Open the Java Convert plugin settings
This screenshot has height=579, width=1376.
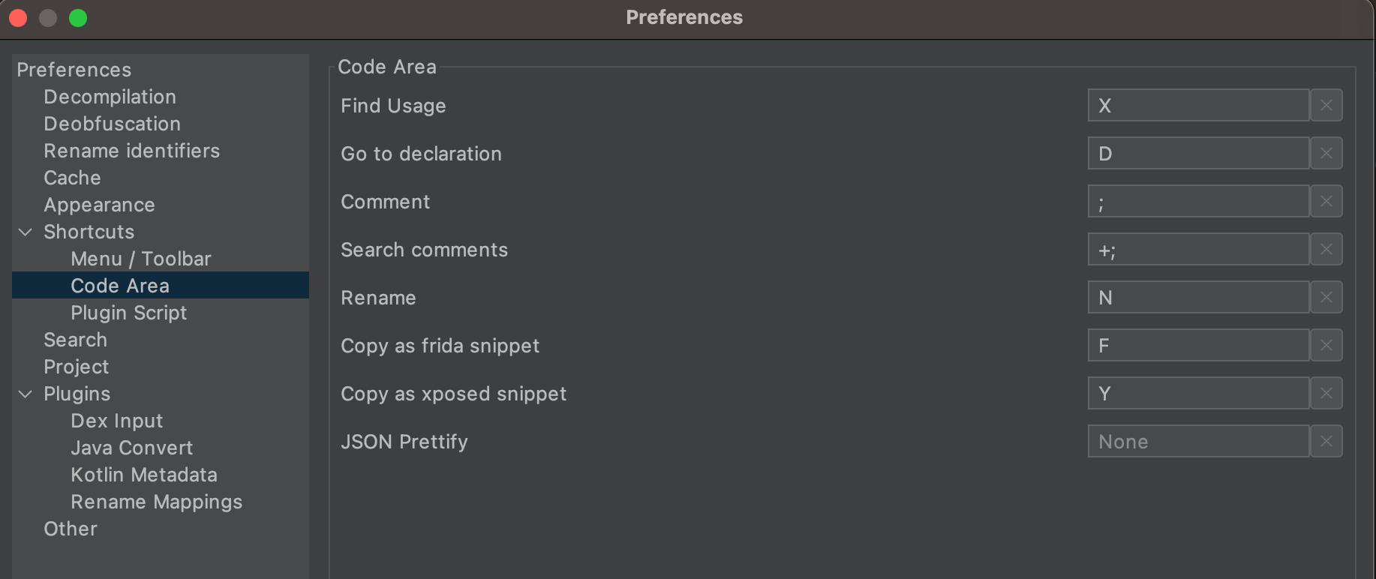(132, 447)
